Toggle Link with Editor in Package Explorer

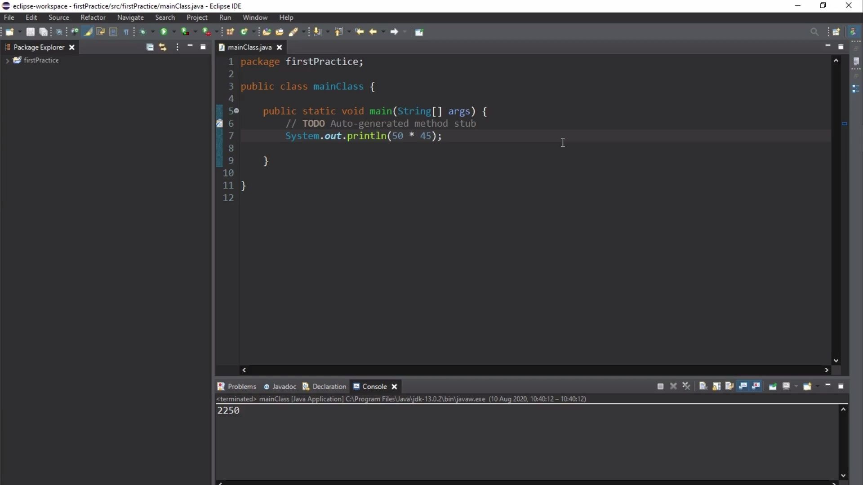(x=163, y=47)
